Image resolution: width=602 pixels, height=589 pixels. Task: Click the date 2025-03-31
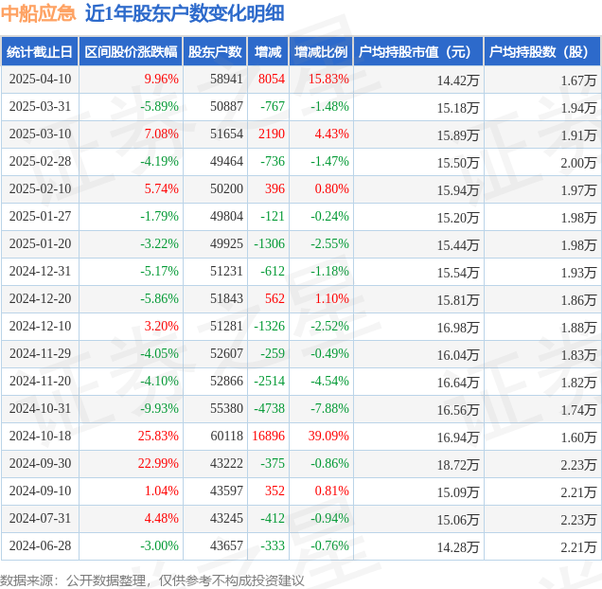[41, 106]
